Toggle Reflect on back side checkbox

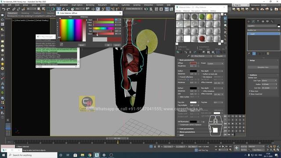coord(202,74)
